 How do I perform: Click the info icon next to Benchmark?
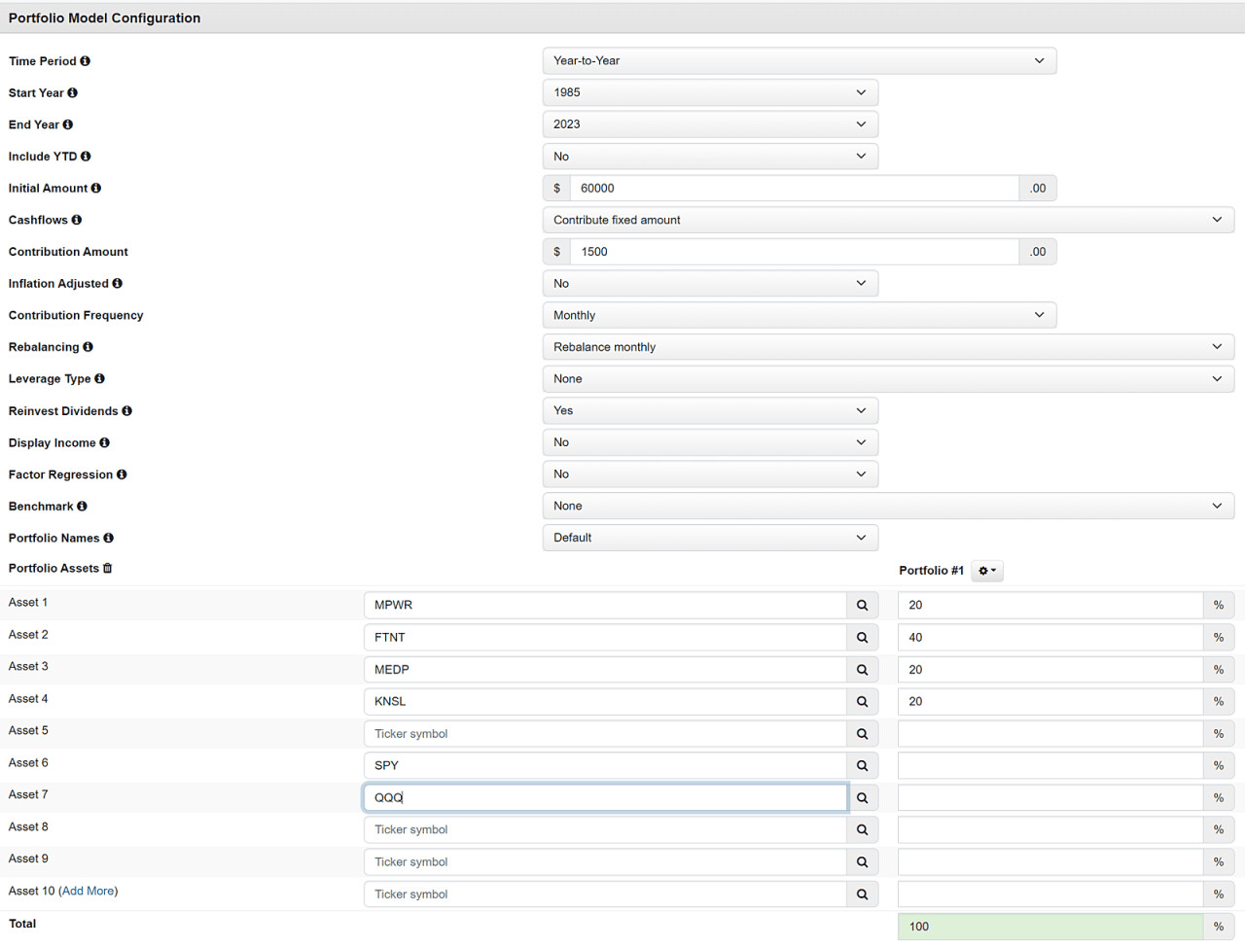(x=83, y=507)
